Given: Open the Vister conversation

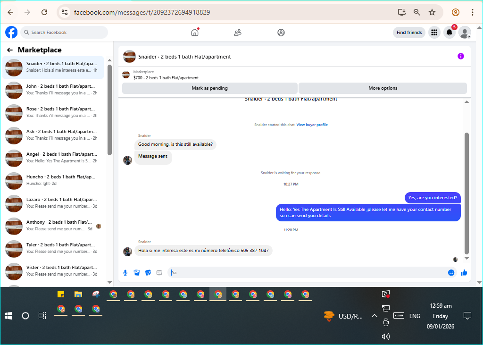Looking at the screenshot, I should 53,271.
